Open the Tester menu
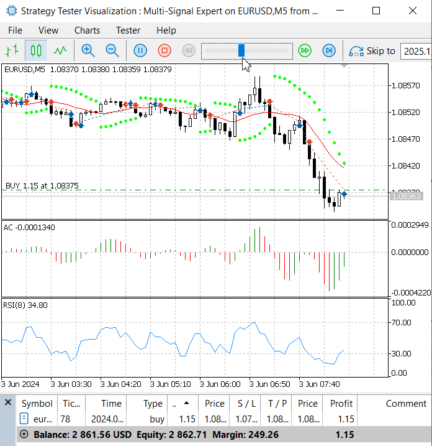This screenshot has height=446, width=432. click(128, 30)
